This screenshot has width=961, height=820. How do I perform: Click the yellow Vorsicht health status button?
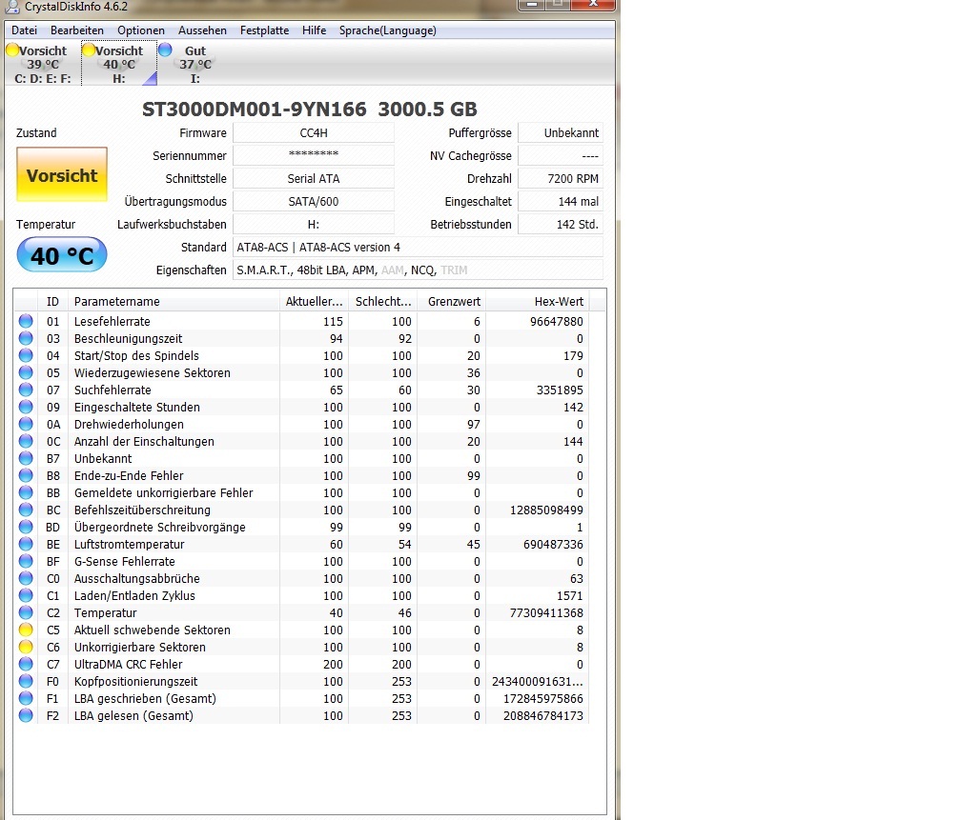[62, 174]
